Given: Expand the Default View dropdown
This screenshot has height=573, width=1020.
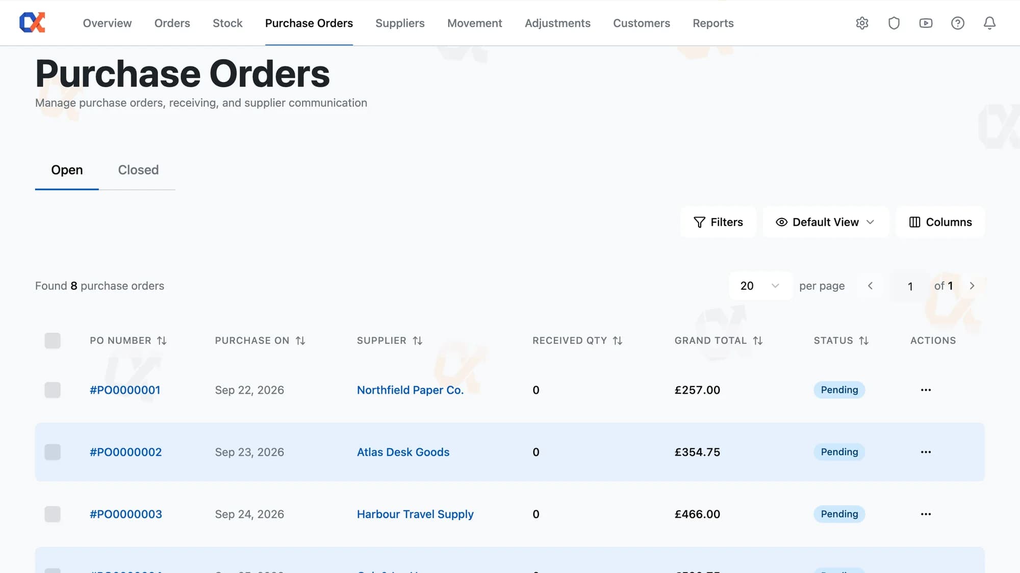Looking at the screenshot, I should (825, 222).
